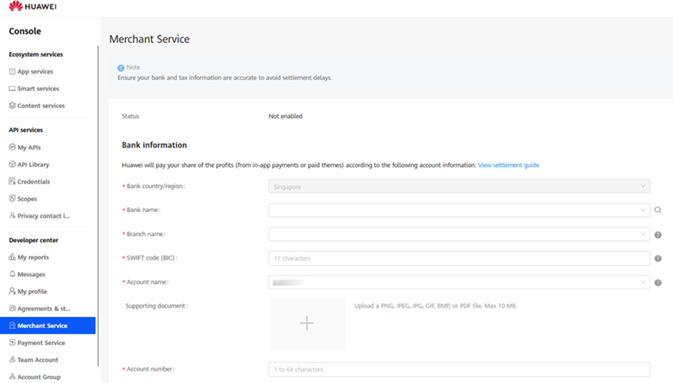Click the Account number input field

[x=459, y=369]
